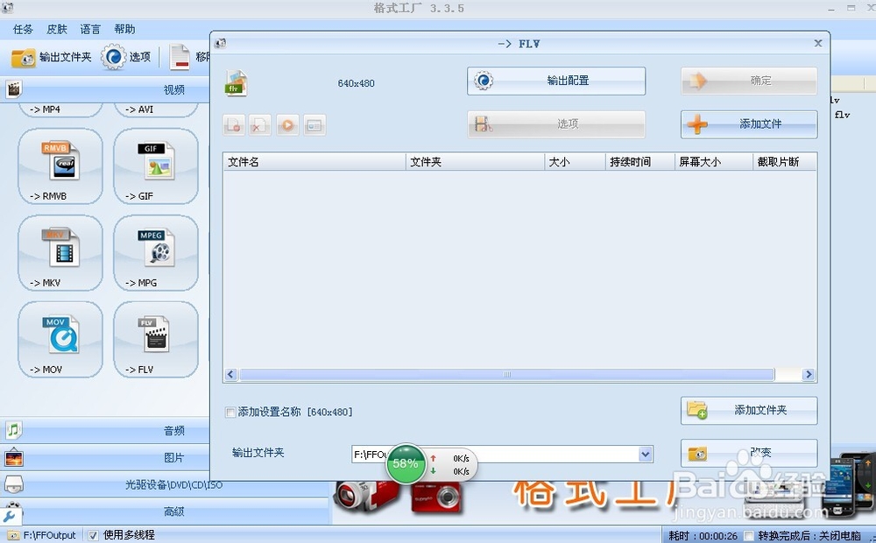Enable the 使用多线程 checkbox
This screenshot has width=876, height=543.
click(93, 534)
